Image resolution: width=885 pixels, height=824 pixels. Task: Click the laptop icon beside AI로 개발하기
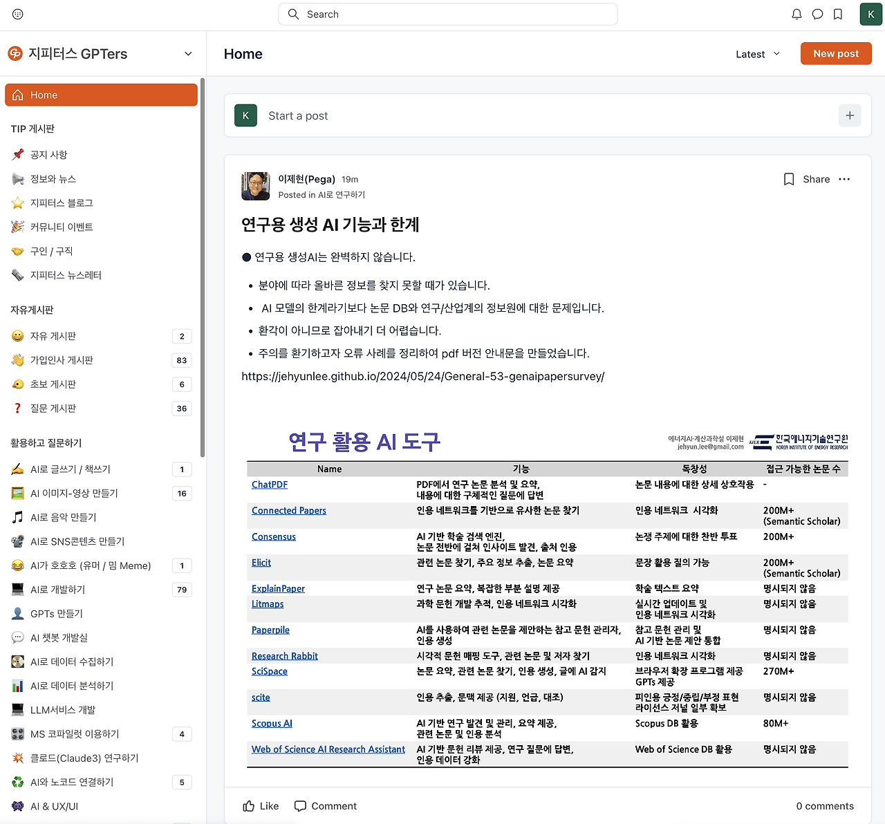18,589
